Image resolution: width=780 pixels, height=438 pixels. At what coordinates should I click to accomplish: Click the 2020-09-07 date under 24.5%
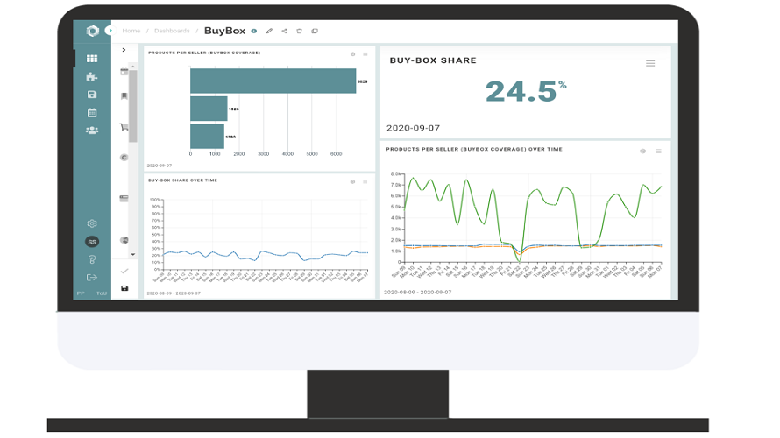coord(413,128)
